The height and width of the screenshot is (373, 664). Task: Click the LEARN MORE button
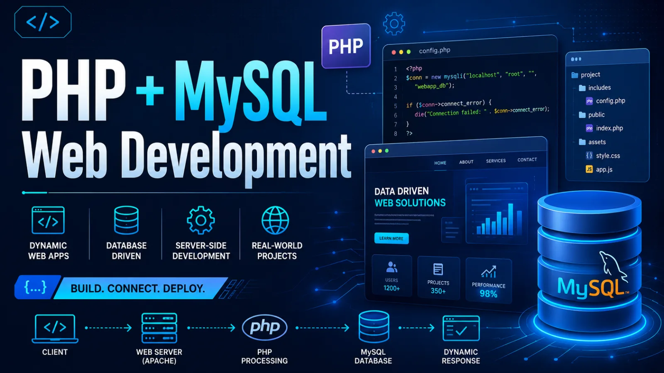[391, 238]
